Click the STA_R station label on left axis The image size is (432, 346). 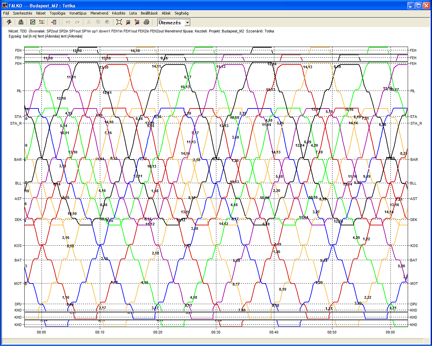coord(16,123)
